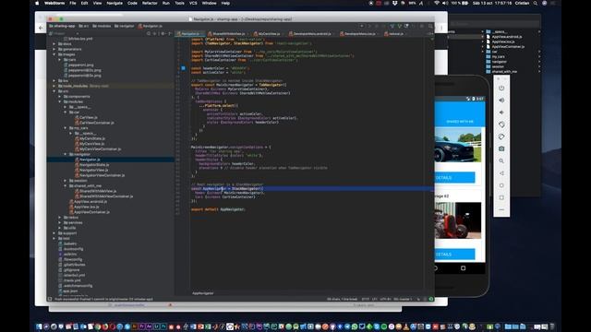591x332 pixels.
Task: Open emulator extended controls ellipsis
Action: click(501, 209)
